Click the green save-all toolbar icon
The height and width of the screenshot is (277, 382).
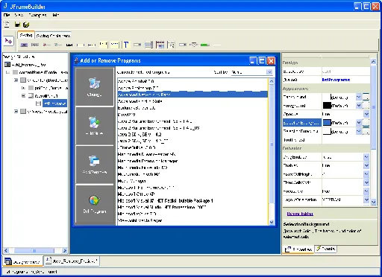coord(26,25)
